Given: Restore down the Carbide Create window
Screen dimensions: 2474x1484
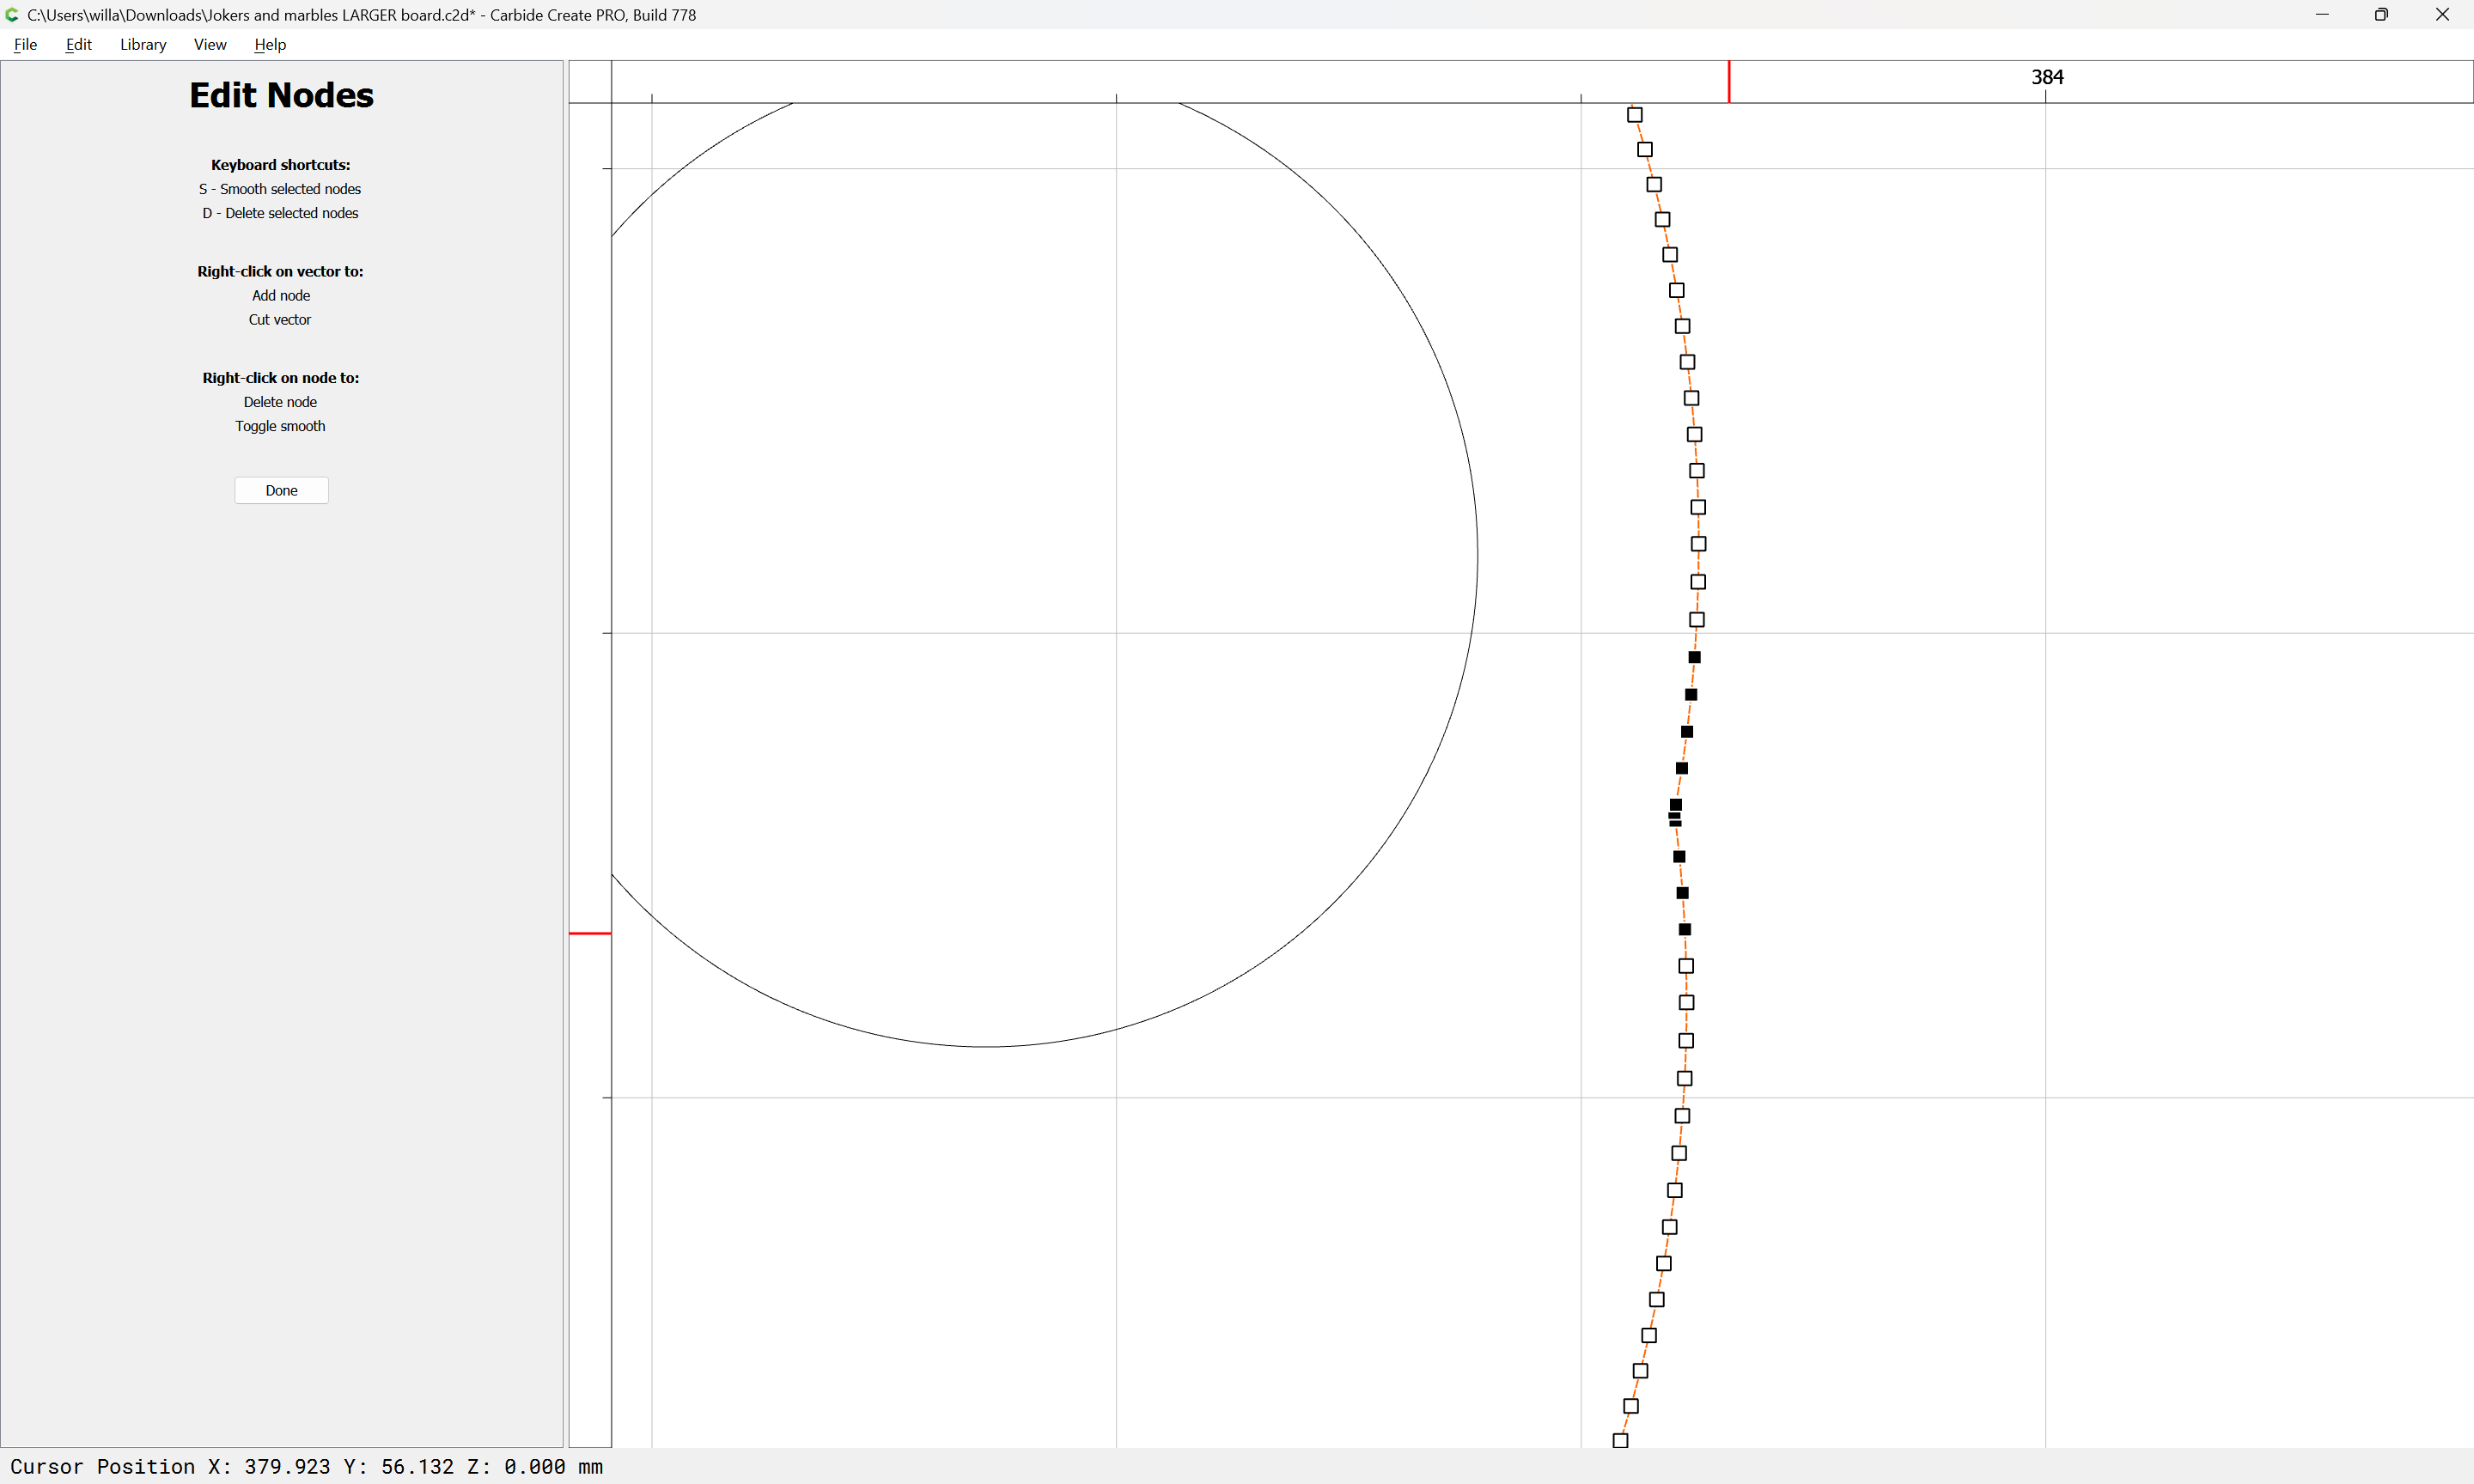Looking at the screenshot, I should point(2381,15).
